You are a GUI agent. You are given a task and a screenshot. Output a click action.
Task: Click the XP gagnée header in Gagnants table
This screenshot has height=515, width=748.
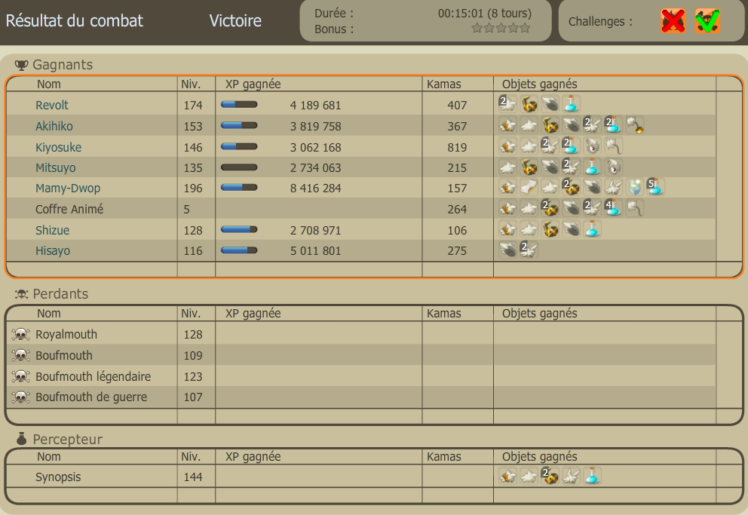253,84
